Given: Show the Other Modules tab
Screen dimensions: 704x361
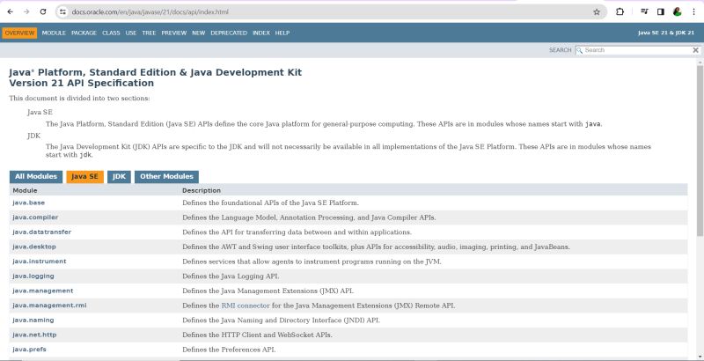Looking at the screenshot, I should [166, 176].
